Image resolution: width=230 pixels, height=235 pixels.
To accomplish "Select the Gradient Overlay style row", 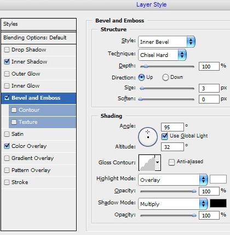I will click(38, 158).
